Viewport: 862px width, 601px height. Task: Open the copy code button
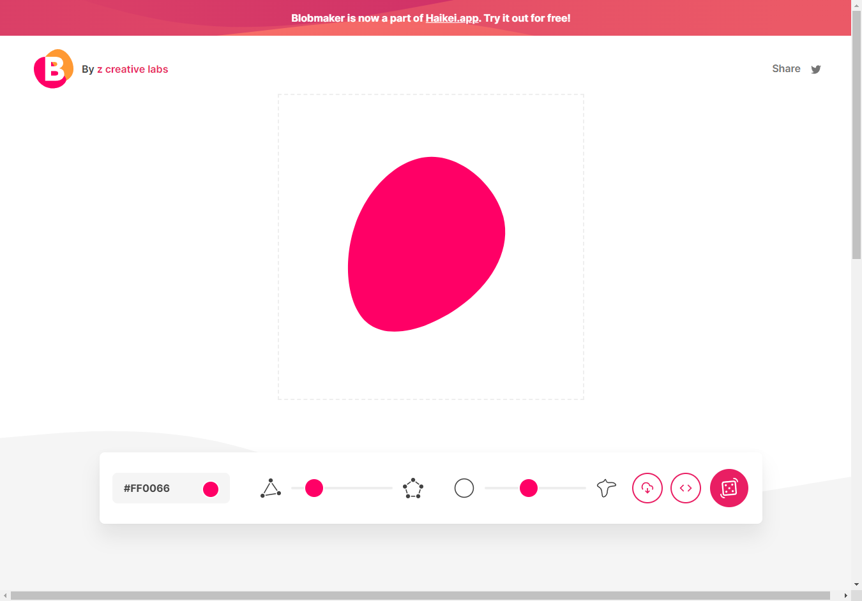pos(686,488)
